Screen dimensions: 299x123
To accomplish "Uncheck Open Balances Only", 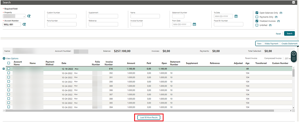I will coord(257,13).
